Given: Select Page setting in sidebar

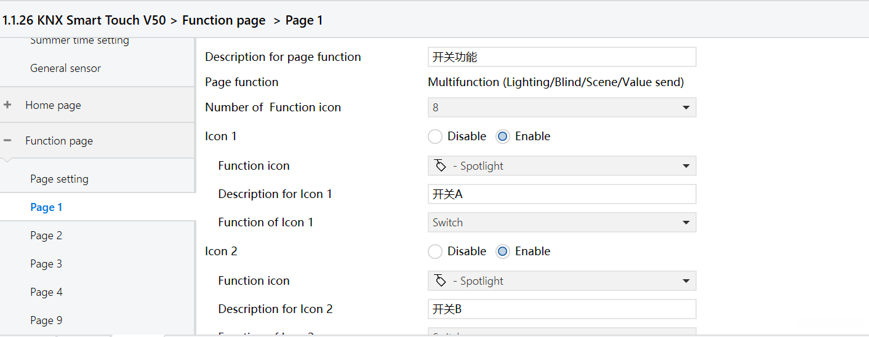Looking at the screenshot, I should pos(59,179).
